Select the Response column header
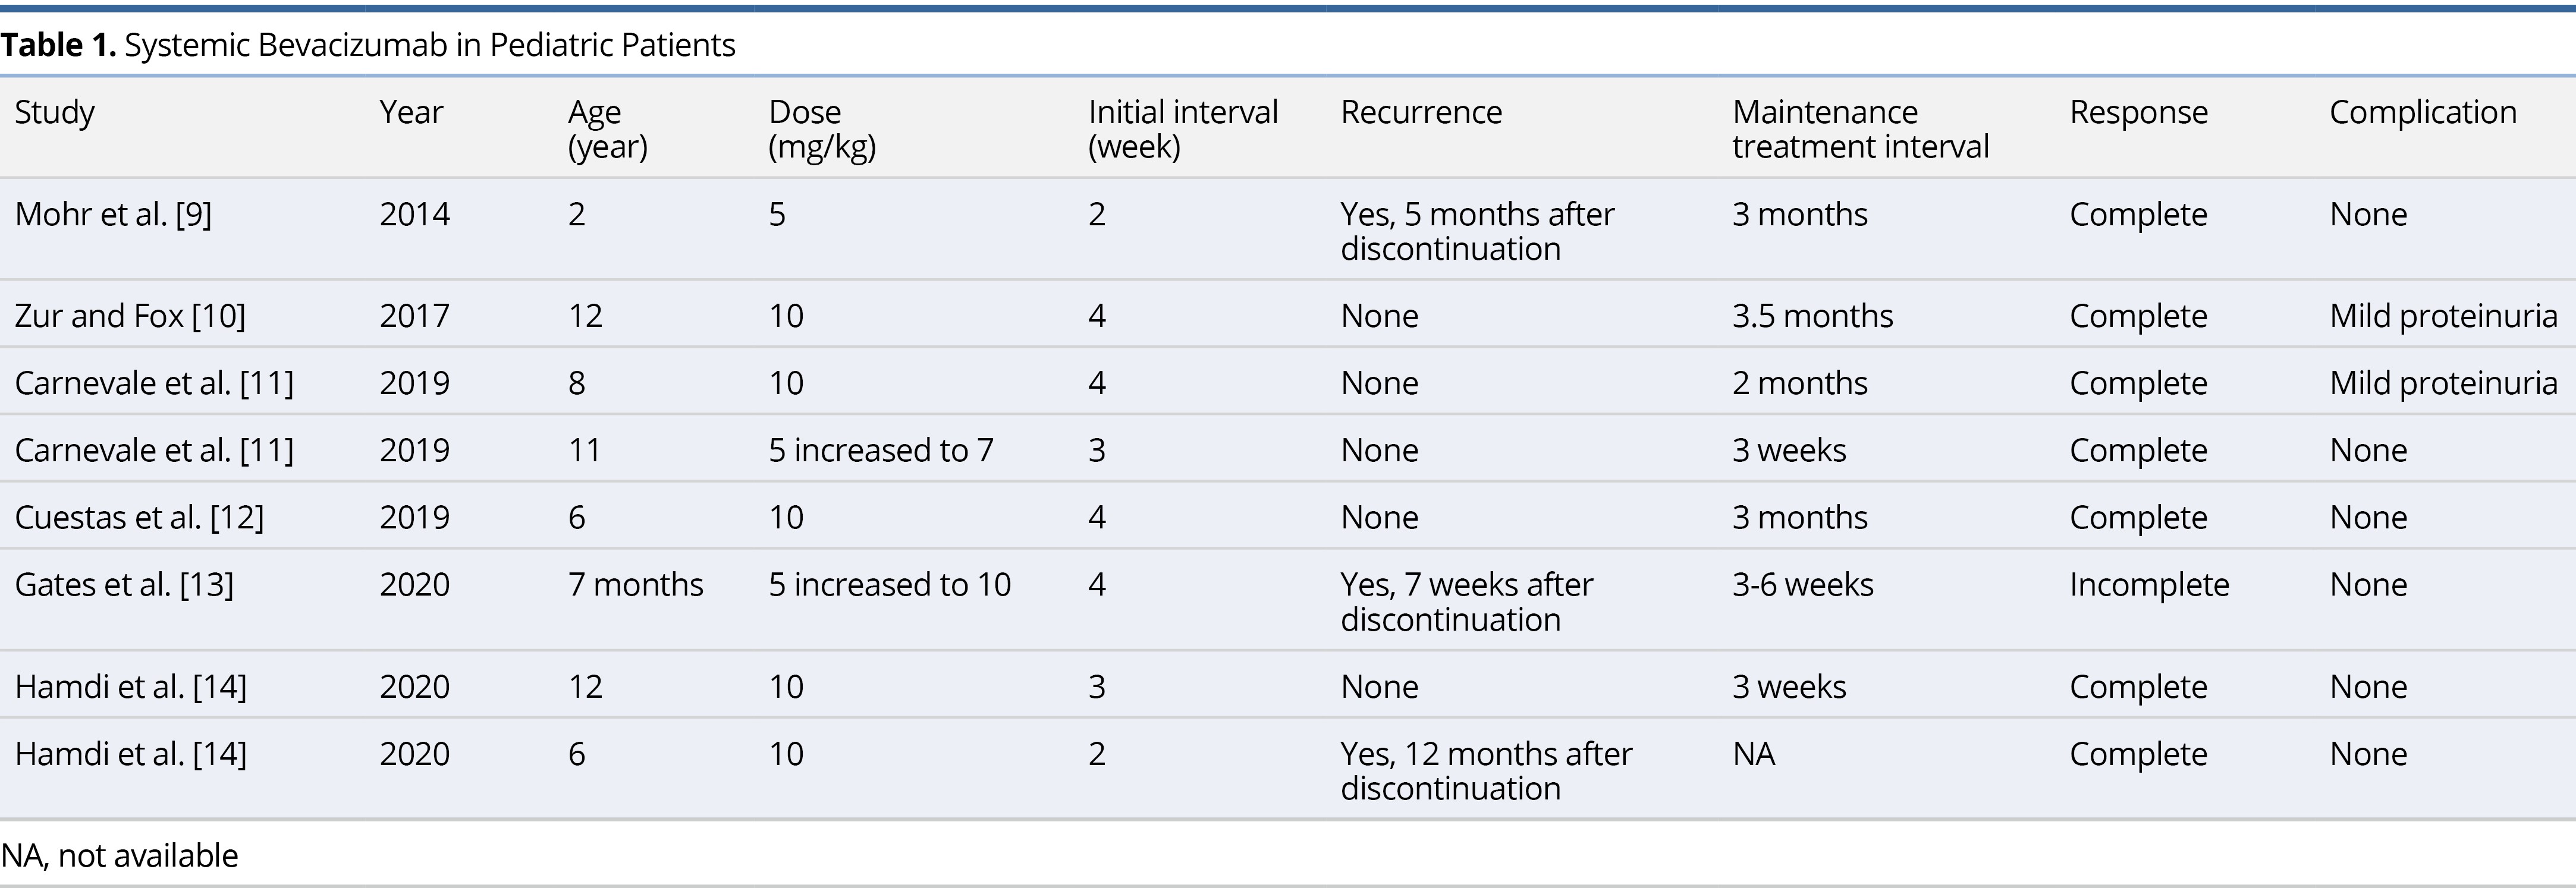 pyautogui.click(x=2138, y=113)
